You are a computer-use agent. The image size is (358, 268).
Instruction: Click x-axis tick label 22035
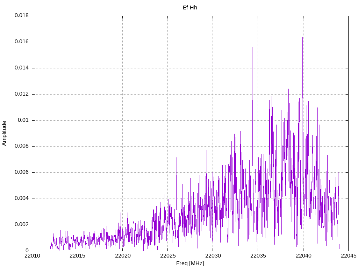(258, 256)
